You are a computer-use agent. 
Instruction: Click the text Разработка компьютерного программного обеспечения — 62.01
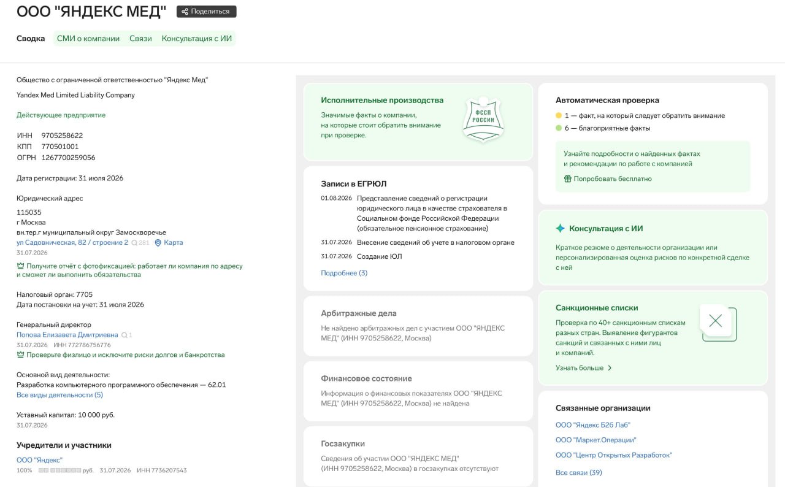pyautogui.click(x=121, y=385)
